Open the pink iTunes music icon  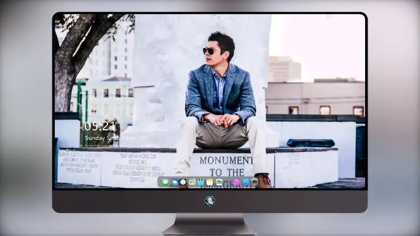[x=236, y=182]
